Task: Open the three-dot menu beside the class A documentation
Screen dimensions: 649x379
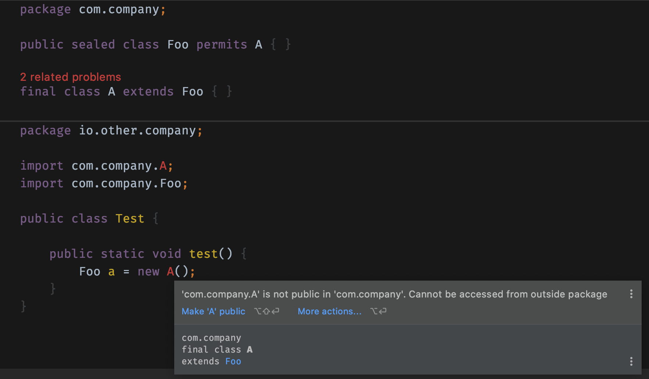Action: click(x=631, y=361)
